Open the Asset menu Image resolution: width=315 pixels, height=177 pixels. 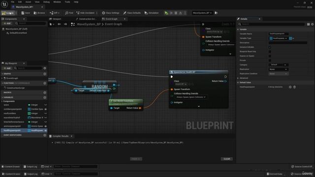point(28,2)
